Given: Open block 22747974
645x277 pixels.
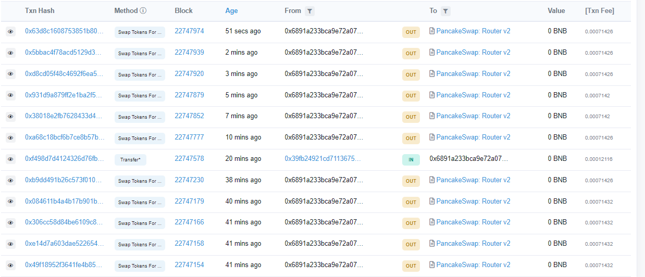Looking at the screenshot, I should [x=189, y=31].
